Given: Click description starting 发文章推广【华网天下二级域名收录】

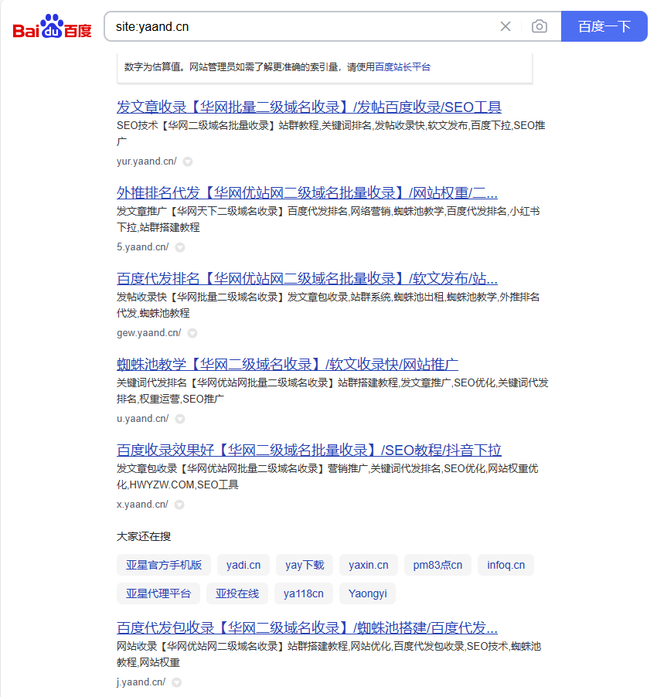Looking at the screenshot, I should (x=328, y=219).
